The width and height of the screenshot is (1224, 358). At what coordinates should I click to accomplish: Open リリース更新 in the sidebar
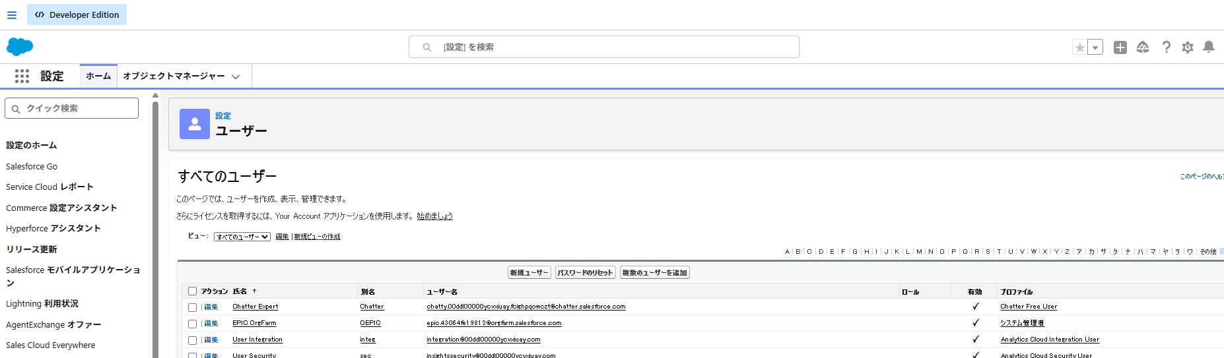(32, 249)
